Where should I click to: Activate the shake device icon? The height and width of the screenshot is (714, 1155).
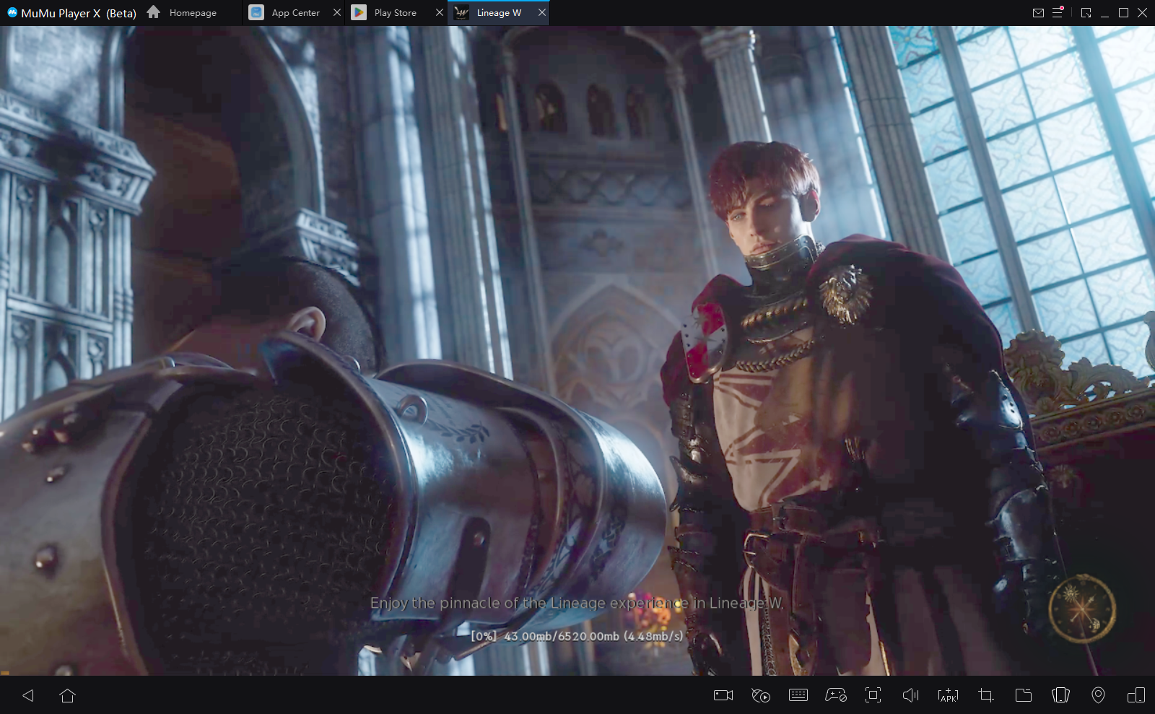[1061, 695]
